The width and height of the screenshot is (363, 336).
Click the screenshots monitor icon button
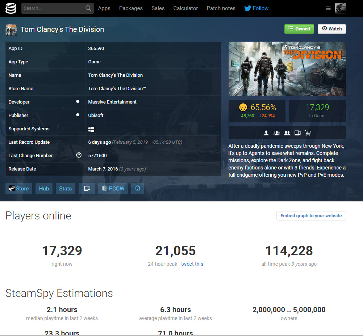[87, 189]
